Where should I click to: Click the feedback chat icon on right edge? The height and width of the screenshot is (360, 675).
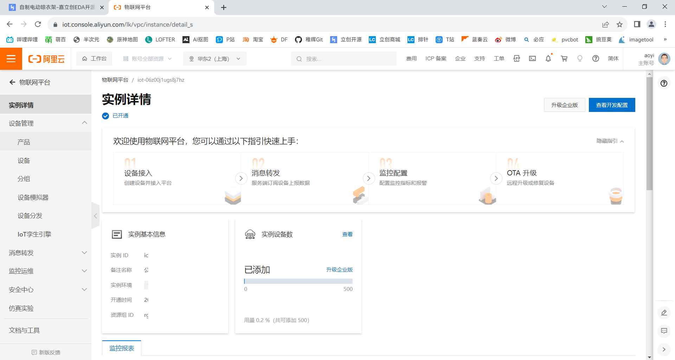(664, 331)
